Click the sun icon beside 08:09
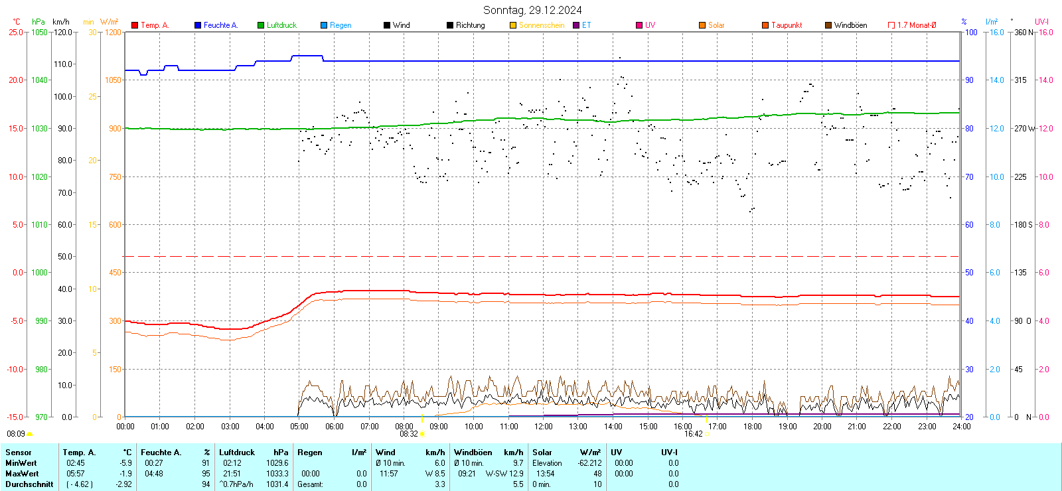The image size is (1062, 491). [29, 434]
